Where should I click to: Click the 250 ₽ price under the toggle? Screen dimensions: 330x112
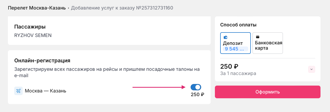coord(197,95)
